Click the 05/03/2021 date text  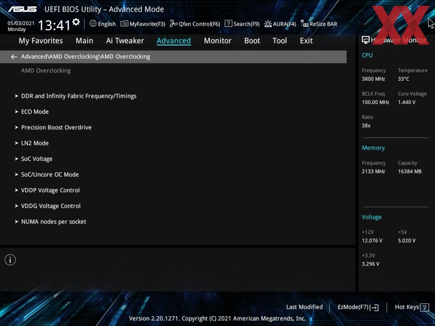click(x=21, y=23)
